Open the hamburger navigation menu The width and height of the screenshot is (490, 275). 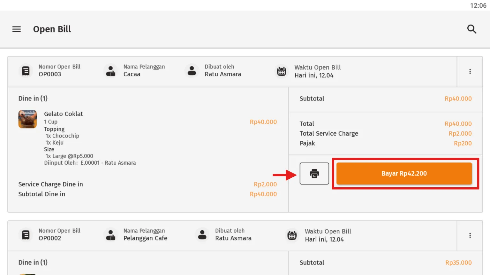click(17, 29)
